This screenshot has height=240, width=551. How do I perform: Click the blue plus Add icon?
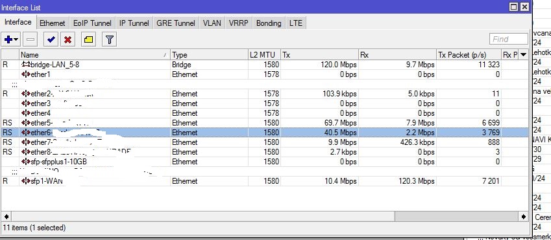(x=8, y=39)
